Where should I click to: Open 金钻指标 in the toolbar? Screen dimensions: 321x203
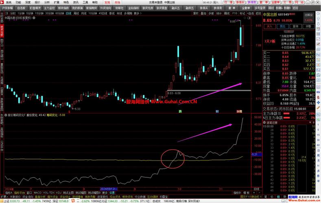pyautogui.click(x=133, y=8)
